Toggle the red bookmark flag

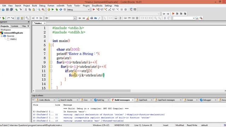[173, 14]
